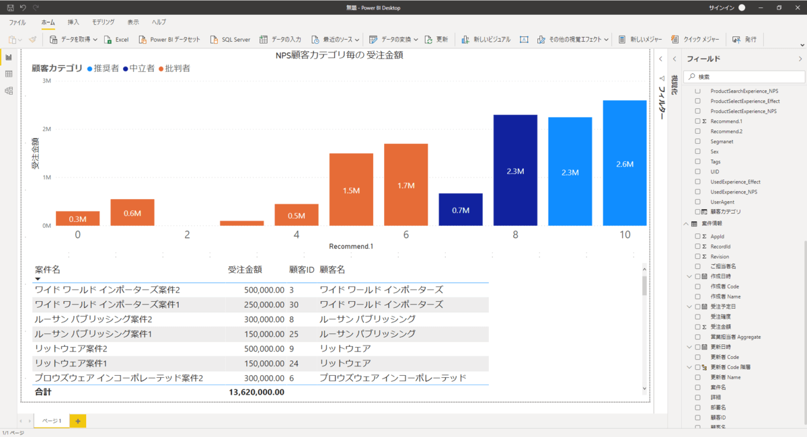Click the Excel data source button

point(116,40)
